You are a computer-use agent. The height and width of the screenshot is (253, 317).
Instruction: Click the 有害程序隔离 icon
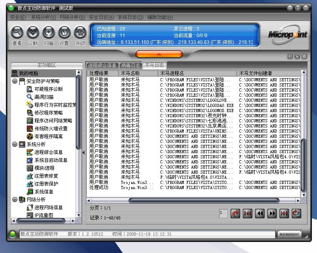click(x=30, y=137)
